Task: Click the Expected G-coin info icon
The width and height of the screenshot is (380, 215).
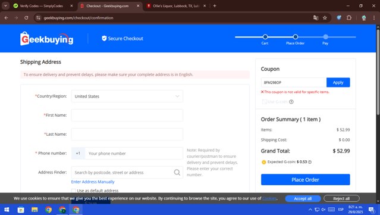Action: (310, 162)
